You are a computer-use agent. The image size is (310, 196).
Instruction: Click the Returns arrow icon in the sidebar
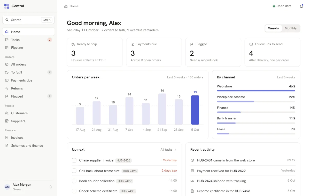(7, 88)
